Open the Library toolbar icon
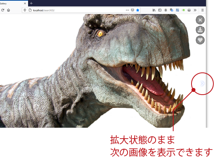Image resolution: width=220 pixels, height=162 pixels. point(154,10)
